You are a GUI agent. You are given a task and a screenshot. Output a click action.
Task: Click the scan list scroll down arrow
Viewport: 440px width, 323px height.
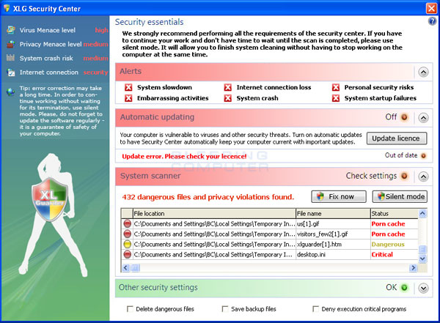click(x=422, y=259)
